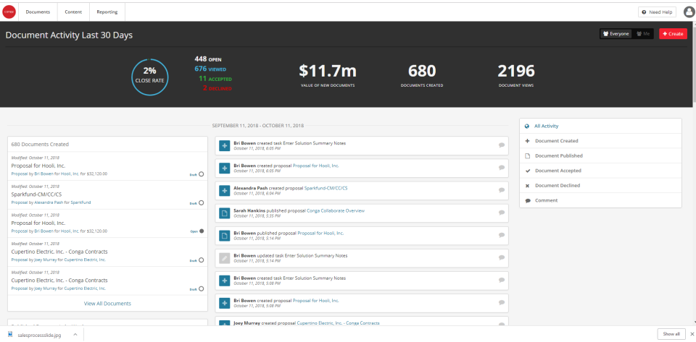This screenshot has width=696, height=342.
Task: Click the 2196 document views figure
Action: (x=515, y=71)
